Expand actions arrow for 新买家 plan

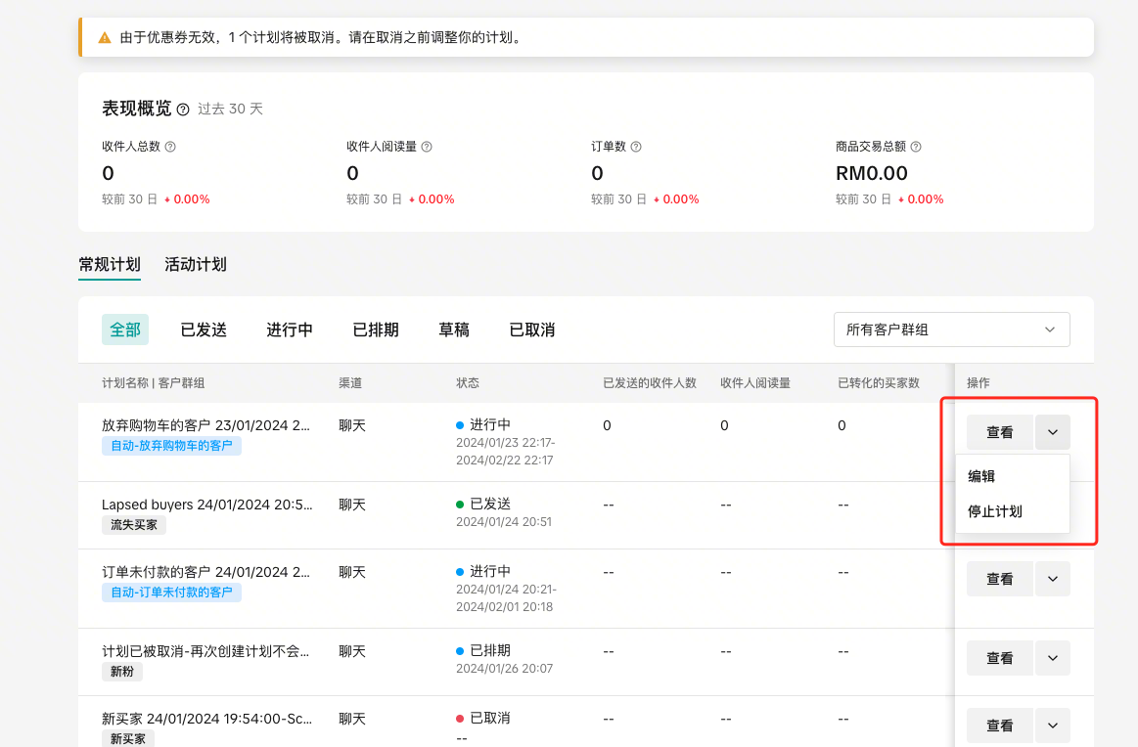click(1053, 725)
